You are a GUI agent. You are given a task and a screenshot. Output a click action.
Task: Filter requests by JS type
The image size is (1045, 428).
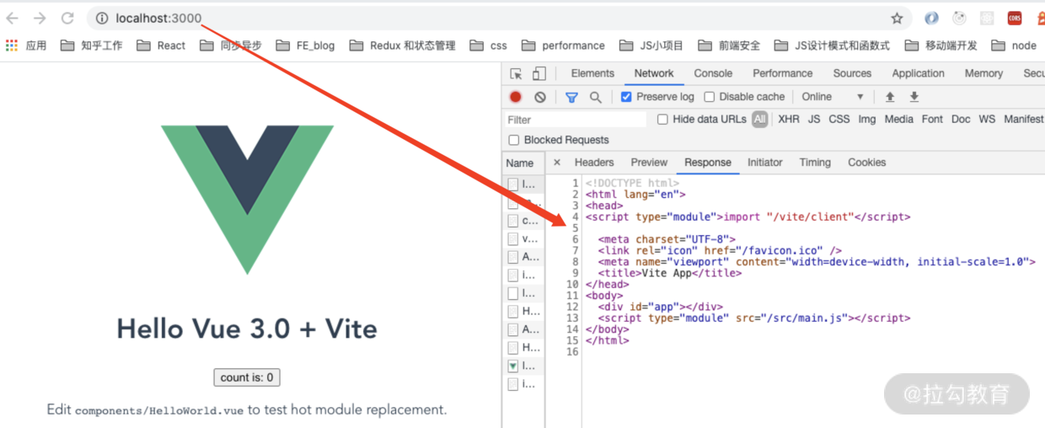tap(814, 120)
